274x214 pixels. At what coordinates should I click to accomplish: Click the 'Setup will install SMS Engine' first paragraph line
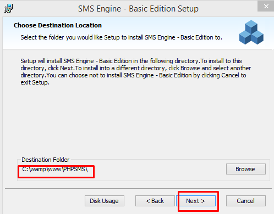tap(131, 61)
